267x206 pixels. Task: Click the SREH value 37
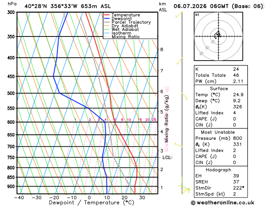pos(236,182)
